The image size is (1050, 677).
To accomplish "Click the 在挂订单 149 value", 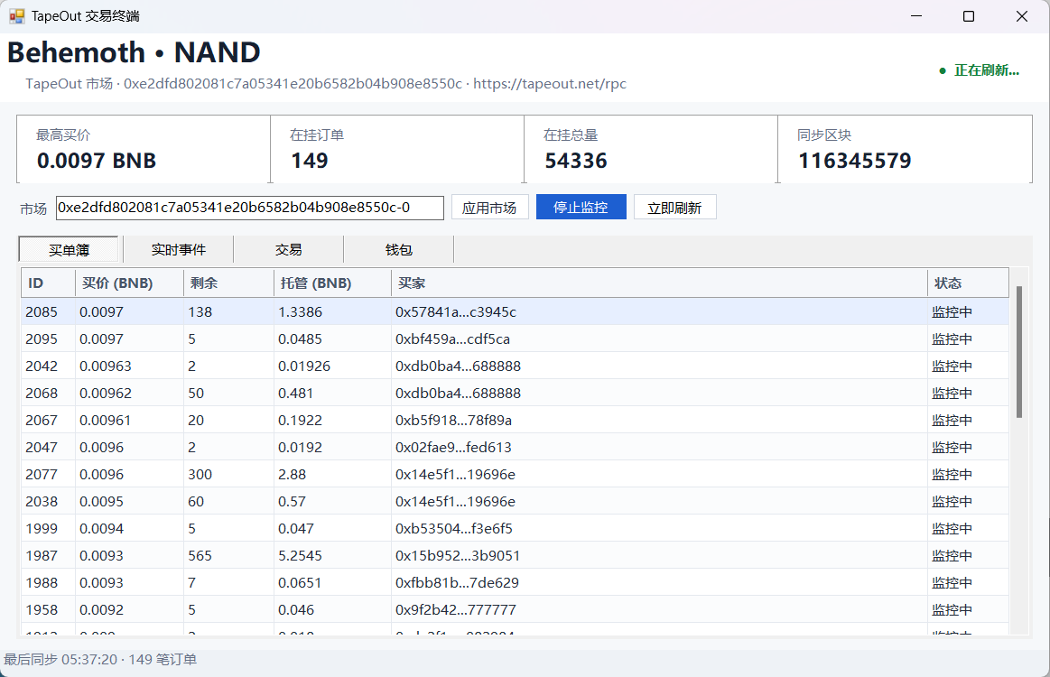I will 310,161.
